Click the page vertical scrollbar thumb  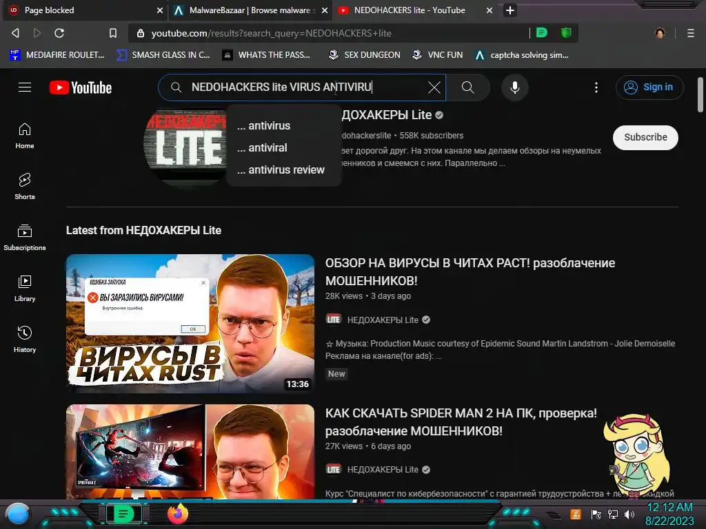700,94
